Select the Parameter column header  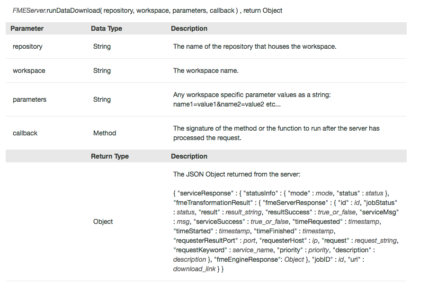pos(27,28)
